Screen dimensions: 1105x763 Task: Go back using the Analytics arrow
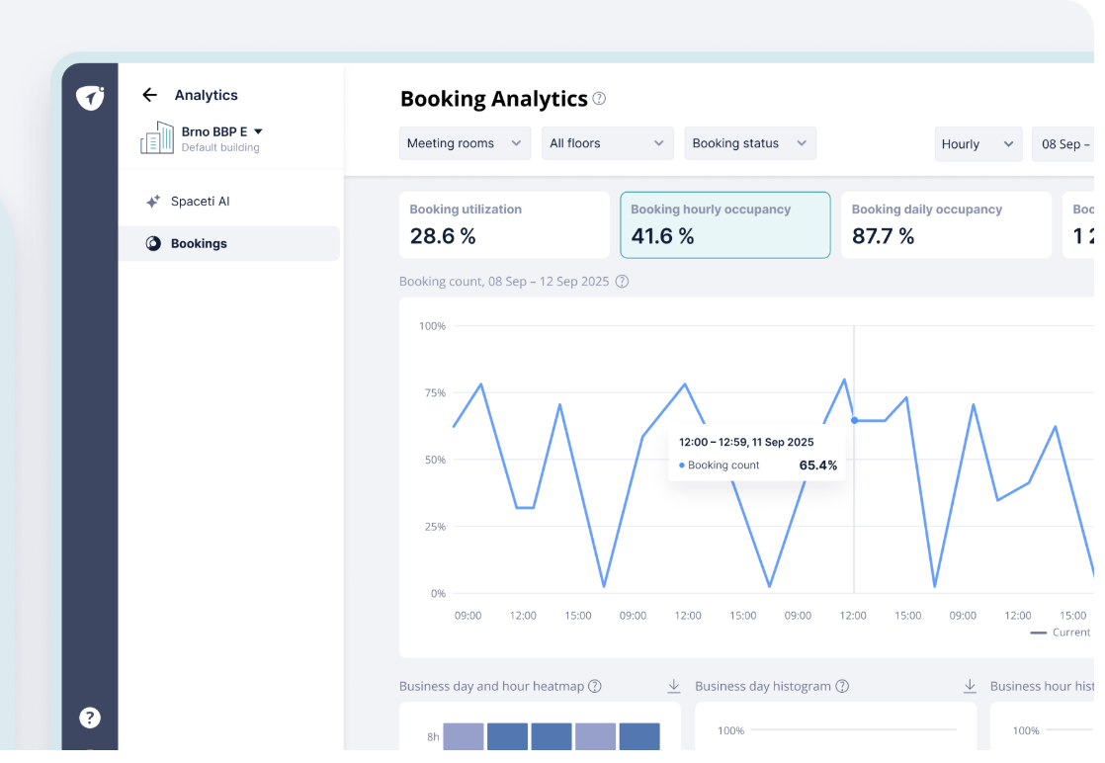tap(149, 95)
